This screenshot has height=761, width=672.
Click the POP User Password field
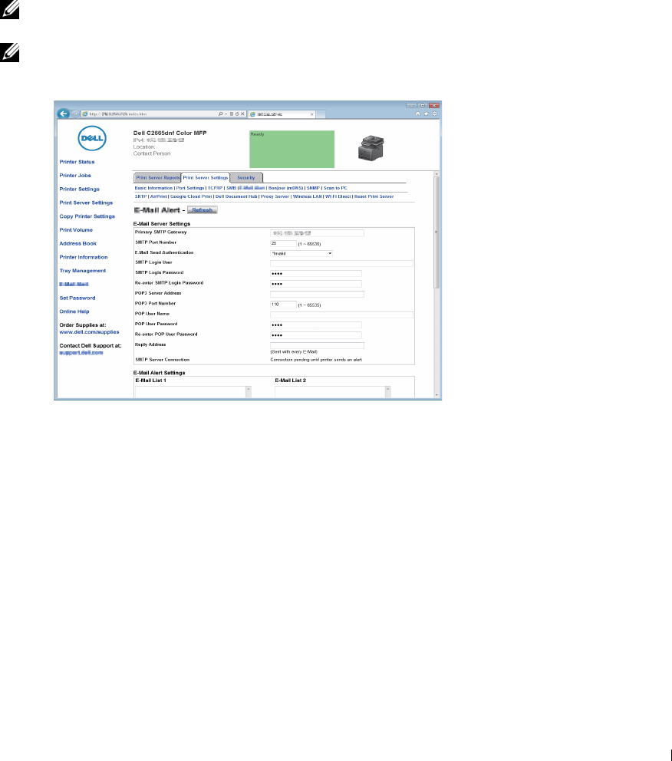[x=316, y=324]
